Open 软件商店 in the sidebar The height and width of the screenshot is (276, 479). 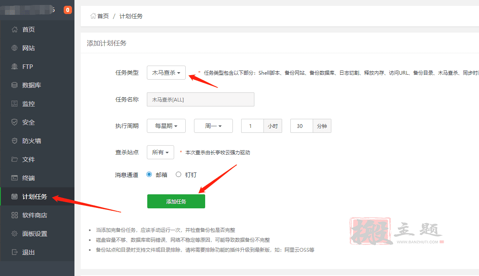tap(37, 215)
